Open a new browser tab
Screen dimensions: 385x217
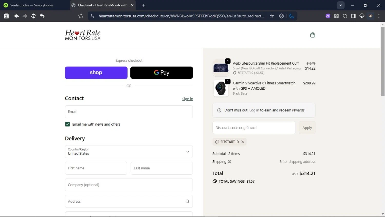(x=143, y=5)
